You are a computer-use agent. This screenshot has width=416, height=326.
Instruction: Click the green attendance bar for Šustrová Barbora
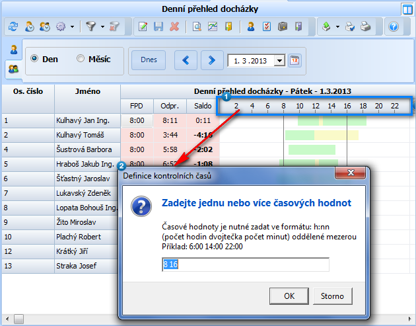click(x=312, y=149)
